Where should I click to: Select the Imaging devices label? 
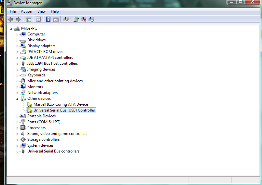[41, 69]
